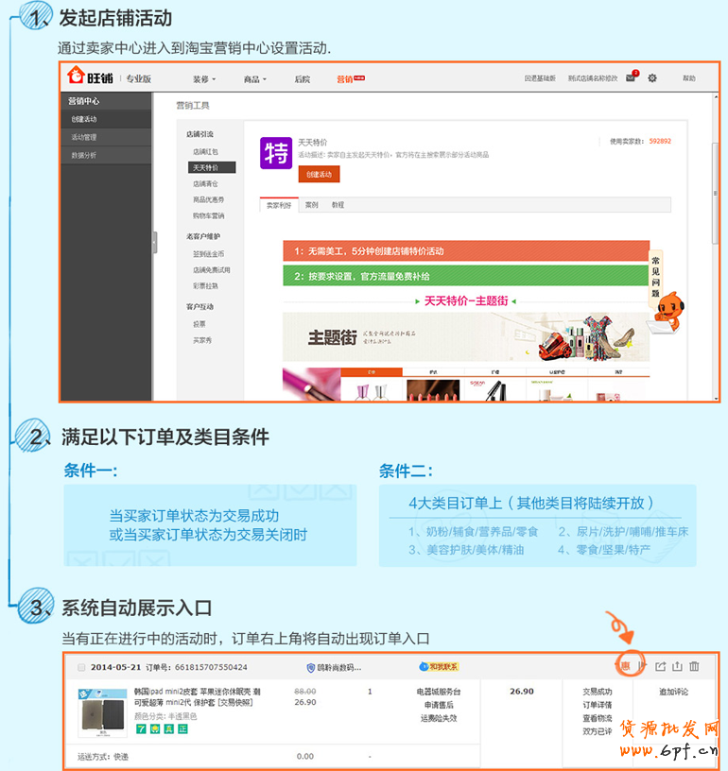Click the shield icon beside shop name
The width and height of the screenshot is (728, 771).
pos(310,668)
